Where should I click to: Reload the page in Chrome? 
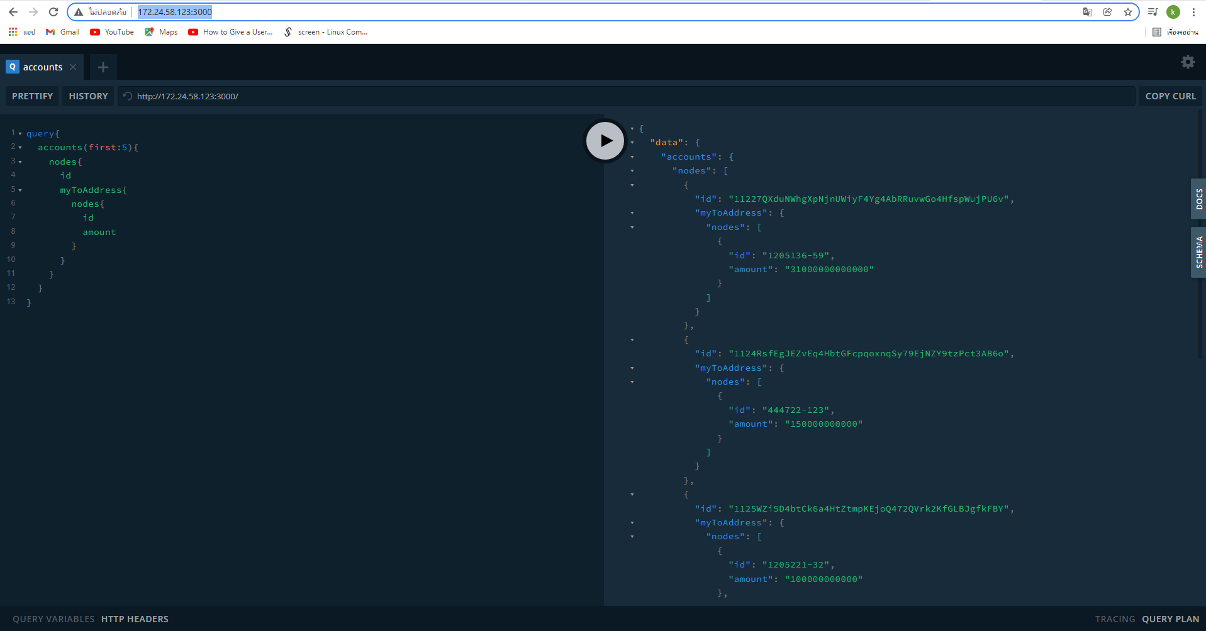53,11
